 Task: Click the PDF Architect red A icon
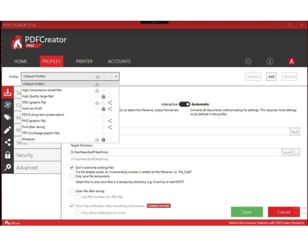point(292,61)
